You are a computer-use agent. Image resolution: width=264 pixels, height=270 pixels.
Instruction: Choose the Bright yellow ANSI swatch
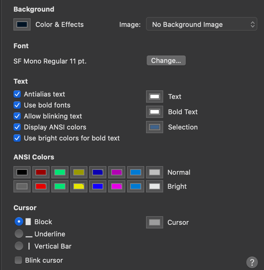(x=79, y=186)
